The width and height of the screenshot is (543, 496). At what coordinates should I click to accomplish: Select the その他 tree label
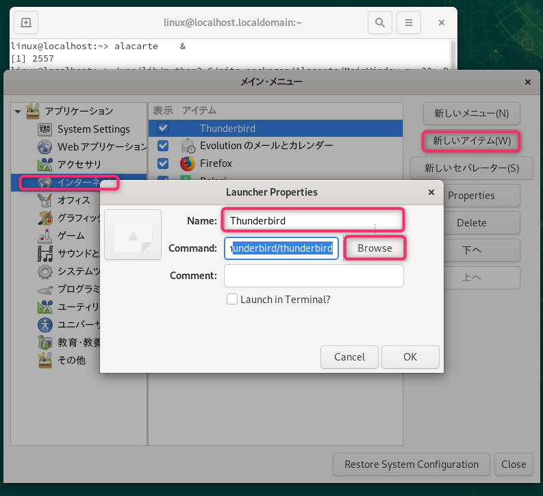pos(71,361)
